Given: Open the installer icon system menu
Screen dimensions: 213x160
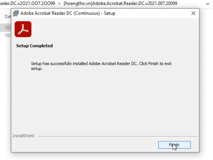Looking at the screenshot, I should pos(15,13).
